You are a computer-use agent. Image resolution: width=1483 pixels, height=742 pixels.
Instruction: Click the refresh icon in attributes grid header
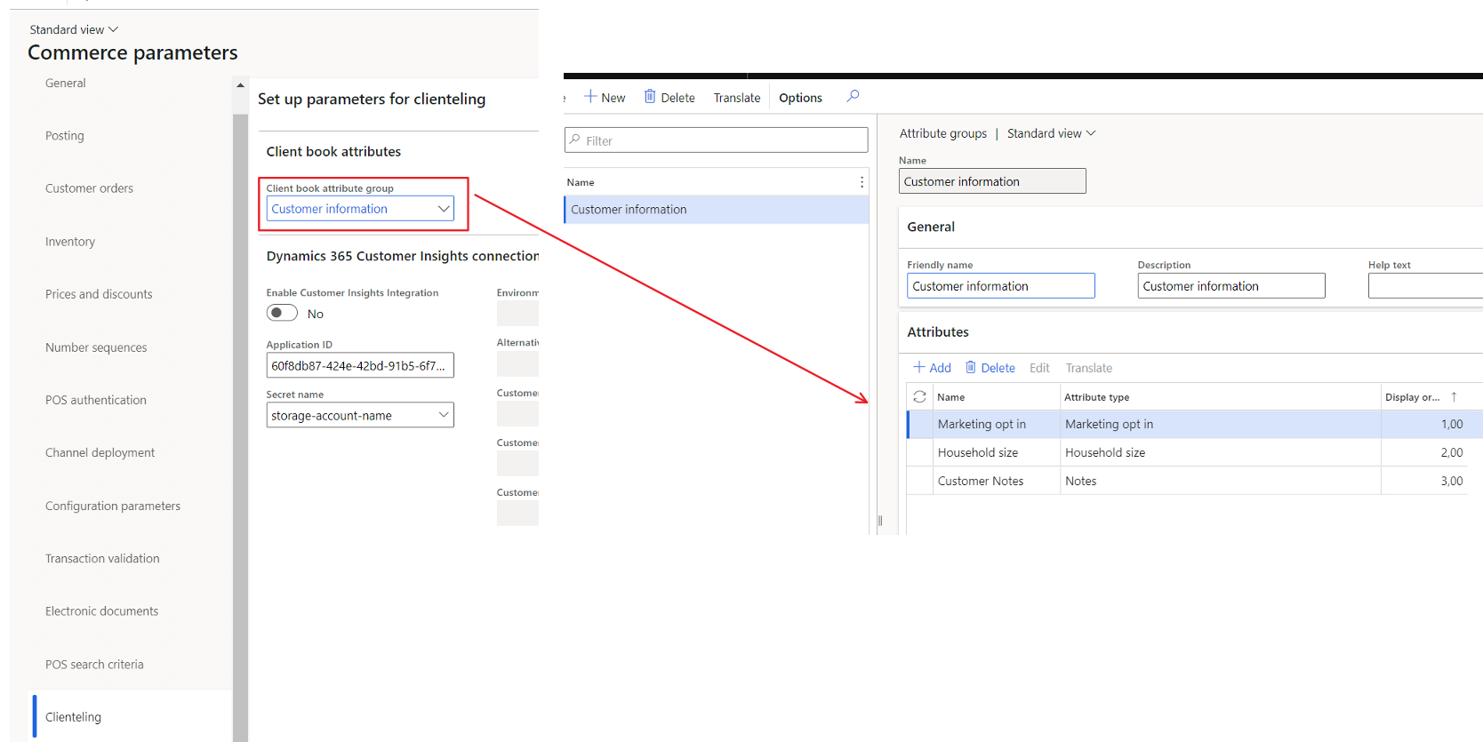pyautogui.click(x=919, y=397)
